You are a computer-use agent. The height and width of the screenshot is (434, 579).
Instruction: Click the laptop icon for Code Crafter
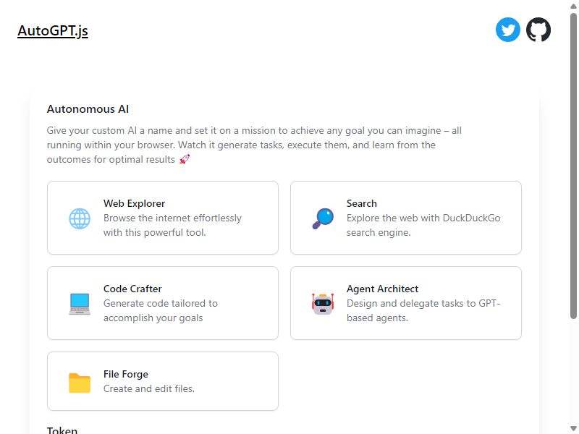(80, 304)
